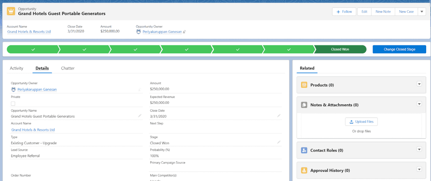Open more actions dropdown beside New Case
The height and width of the screenshot is (181, 431).
pyautogui.click(x=422, y=11)
